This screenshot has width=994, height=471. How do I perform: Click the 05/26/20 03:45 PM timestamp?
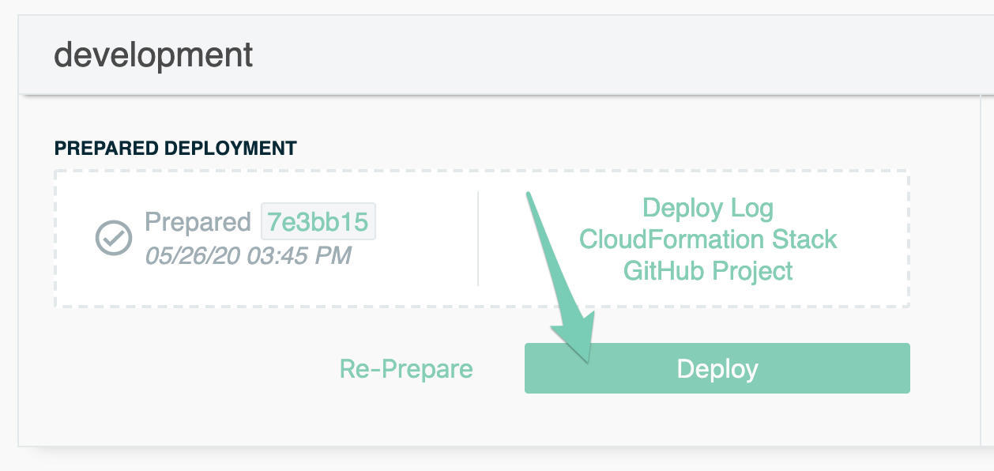(x=248, y=256)
